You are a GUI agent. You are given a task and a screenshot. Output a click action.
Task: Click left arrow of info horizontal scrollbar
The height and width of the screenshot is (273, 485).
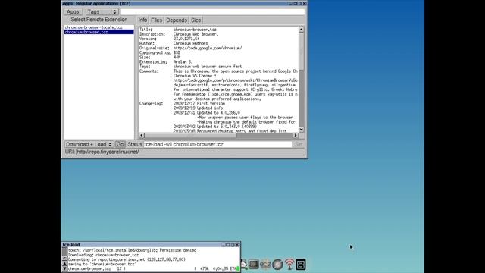[x=142, y=135]
